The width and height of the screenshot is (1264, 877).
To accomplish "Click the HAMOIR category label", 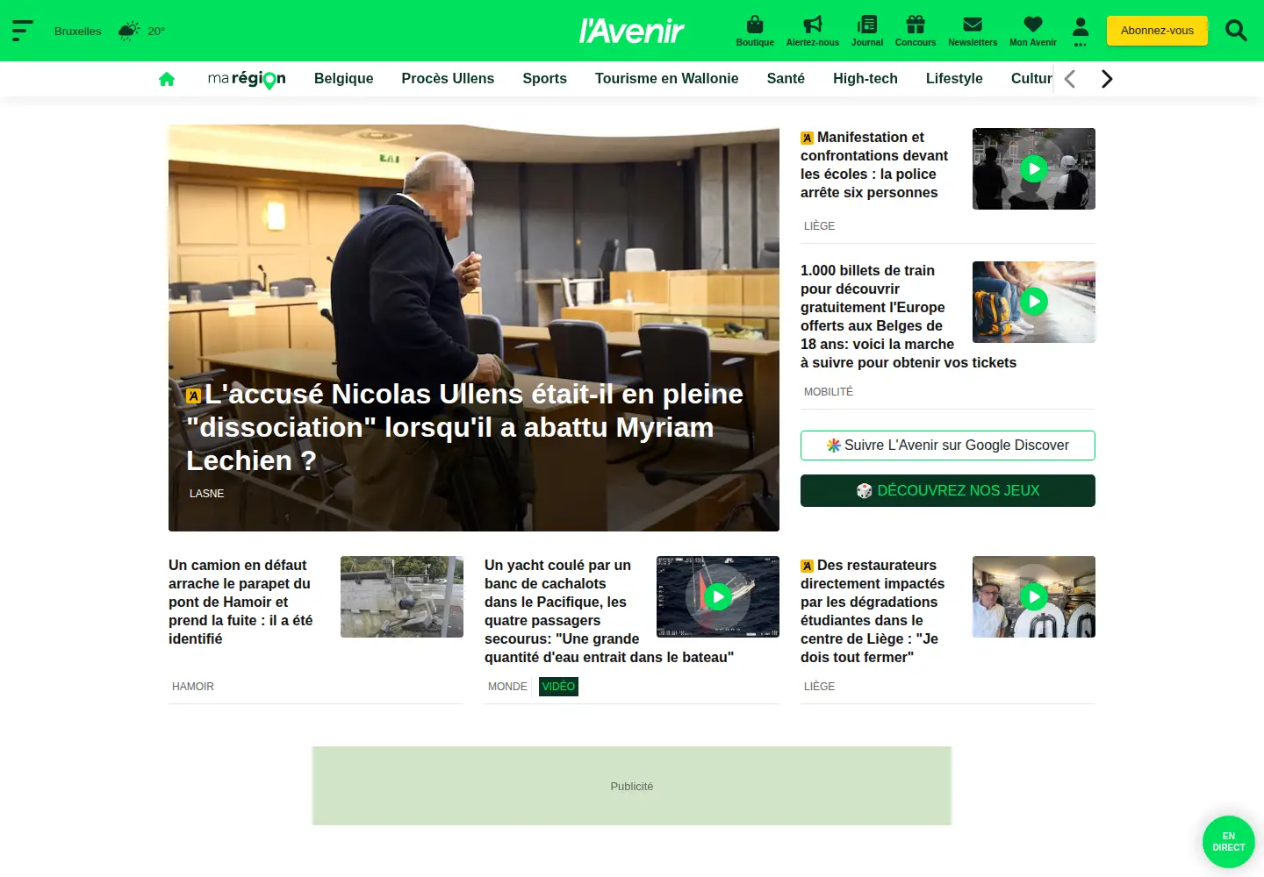I will tap(193, 687).
